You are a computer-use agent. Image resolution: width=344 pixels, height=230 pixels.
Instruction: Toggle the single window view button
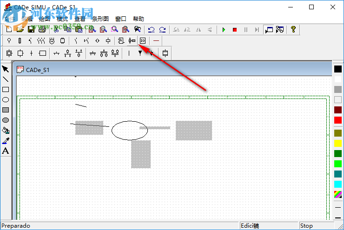tap(269, 30)
